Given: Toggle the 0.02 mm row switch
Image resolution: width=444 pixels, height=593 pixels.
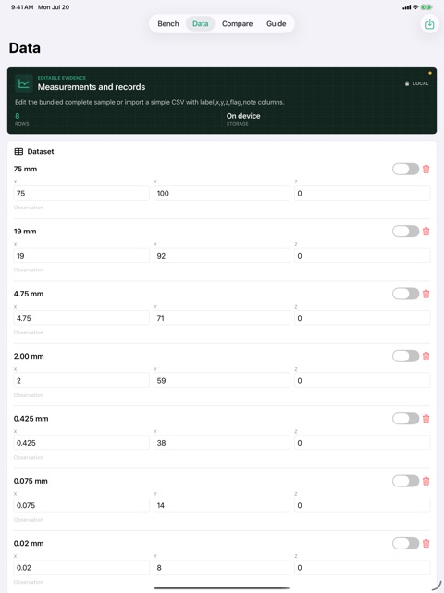Looking at the screenshot, I should coord(405,544).
